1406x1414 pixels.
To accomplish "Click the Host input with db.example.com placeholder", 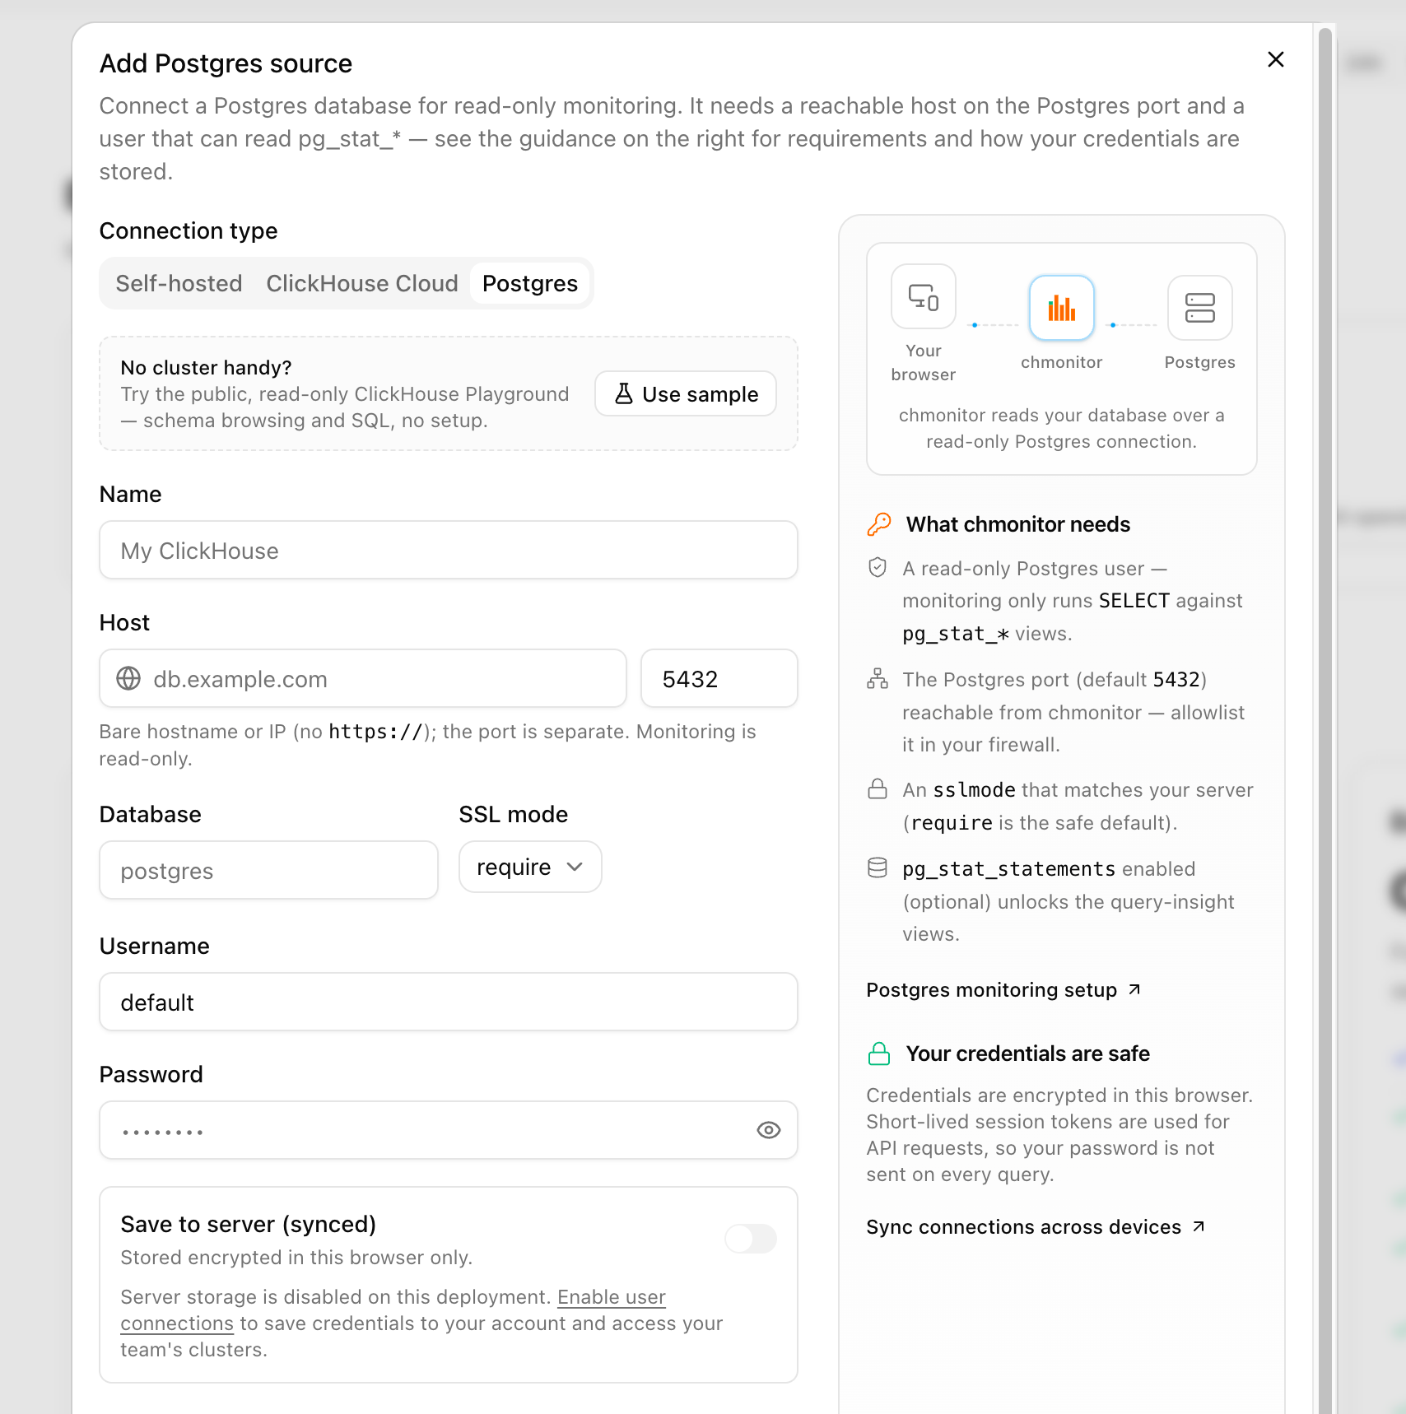I will (x=363, y=678).
